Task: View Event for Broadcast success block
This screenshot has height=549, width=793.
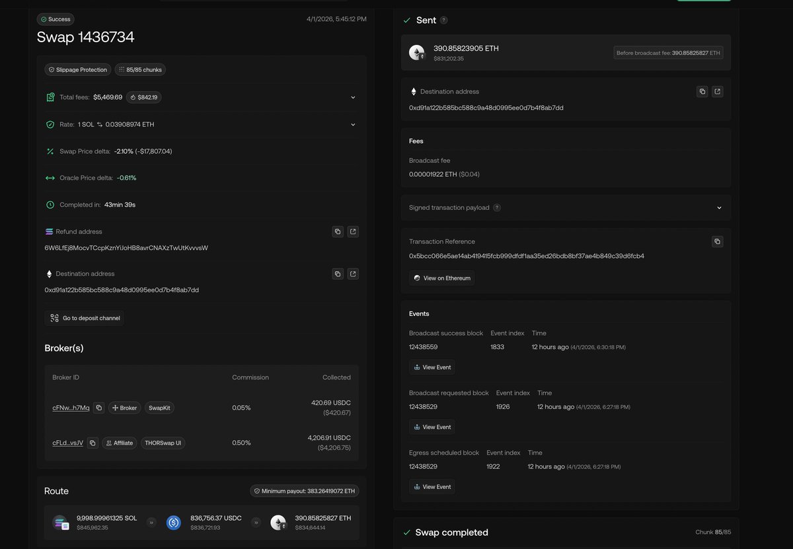Action: click(432, 367)
